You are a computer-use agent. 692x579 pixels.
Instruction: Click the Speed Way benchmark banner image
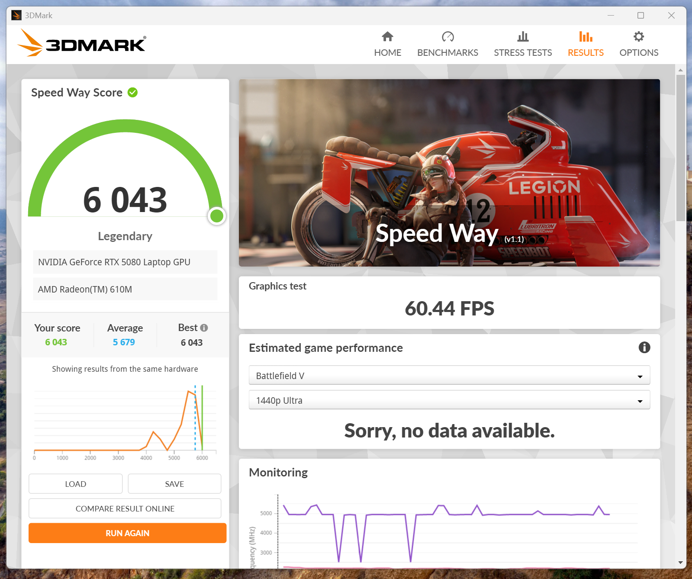tap(449, 172)
